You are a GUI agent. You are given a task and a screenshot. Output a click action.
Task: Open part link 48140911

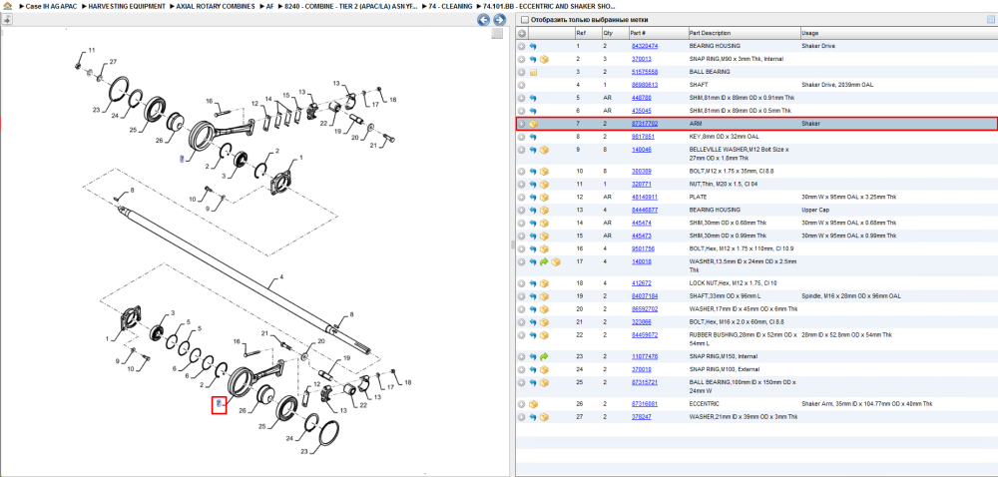644,198
